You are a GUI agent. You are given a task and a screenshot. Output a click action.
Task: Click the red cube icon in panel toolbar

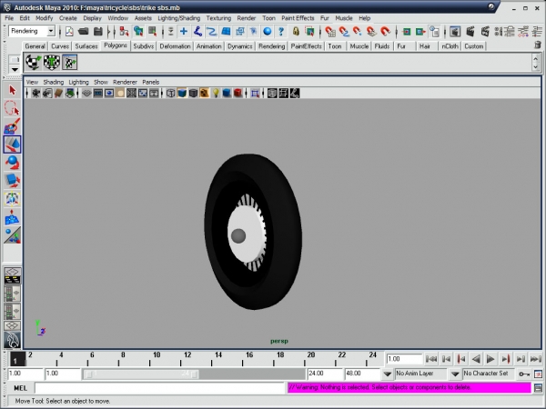click(238, 94)
